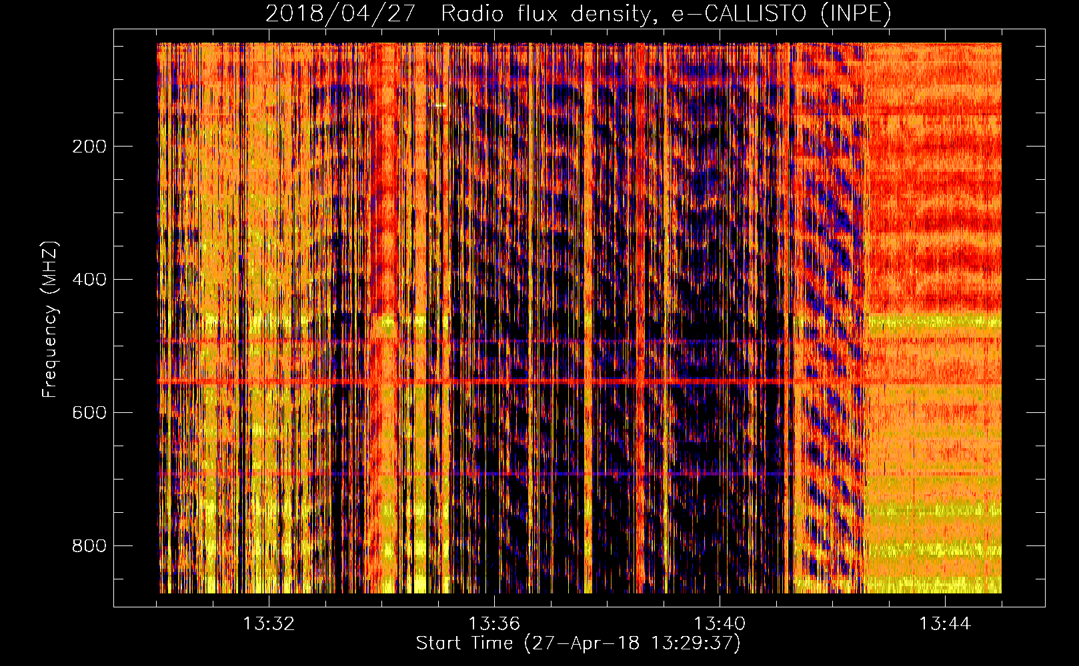Image resolution: width=1079 pixels, height=666 pixels.
Task: Click the '13:40' time tick label
Action: 720,624
